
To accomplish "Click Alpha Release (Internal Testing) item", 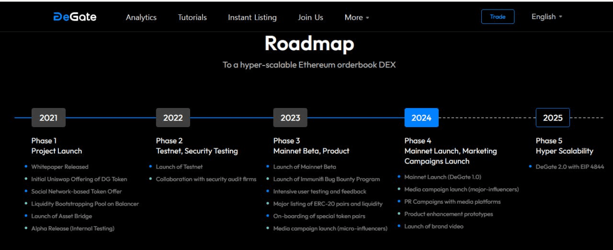I will [x=73, y=228].
